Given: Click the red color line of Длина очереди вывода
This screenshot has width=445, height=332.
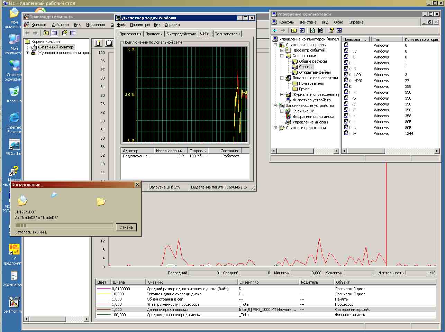Looking at the screenshot, I should pos(104,310).
